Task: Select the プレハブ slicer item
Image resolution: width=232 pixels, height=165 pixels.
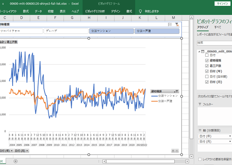Action: (66, 31)
